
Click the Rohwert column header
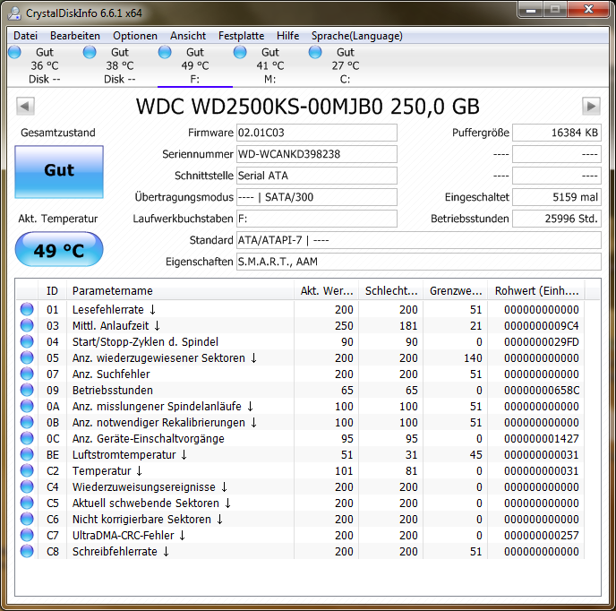point(536,290)
